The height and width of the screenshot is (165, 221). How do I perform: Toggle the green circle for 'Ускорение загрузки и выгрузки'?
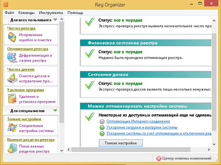point(102,127)
